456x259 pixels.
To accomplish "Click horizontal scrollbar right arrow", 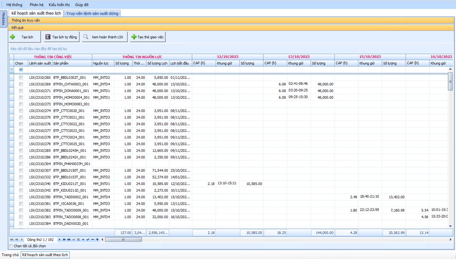I will (451, 240).
